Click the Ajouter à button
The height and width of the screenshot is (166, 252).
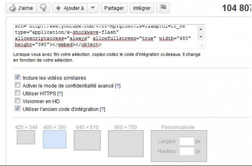point(70,8)
